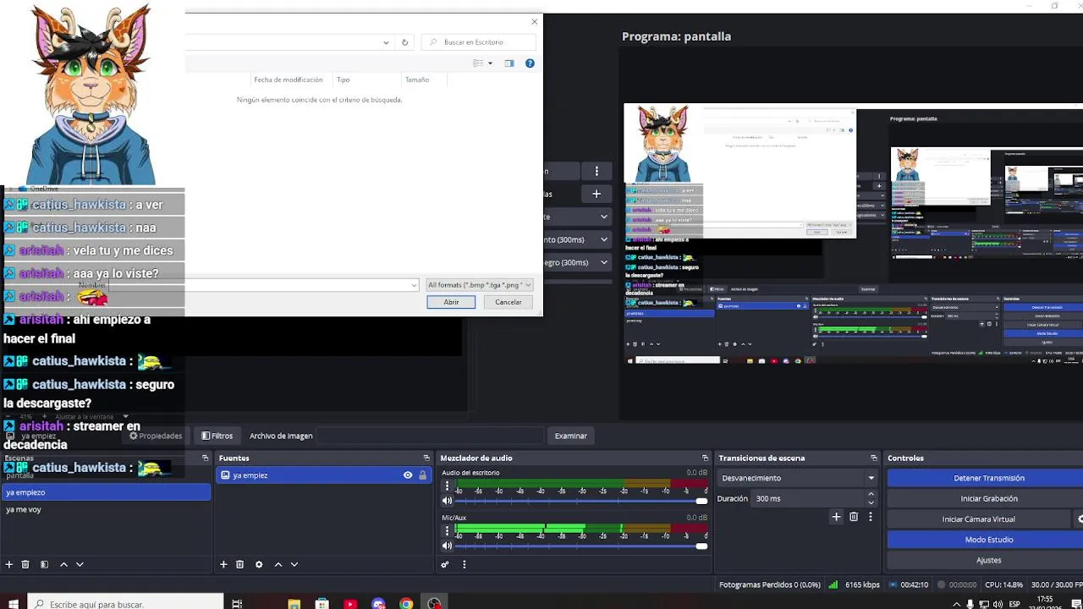The image size is (1083, 609).
Task: Move the source down in the Fuentes toolbar
Action: pyautogui.click(x=294, y=564)
